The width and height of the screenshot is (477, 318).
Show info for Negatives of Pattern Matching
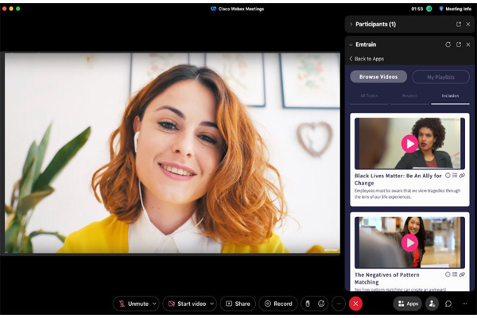click(448, 274)
